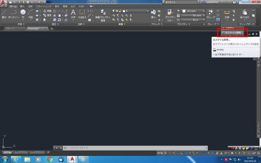Image resolution: width=261 pixels, height=163 pixels.
Task: Select the Text (文字) tool
Action: click(x=73, y=14)
